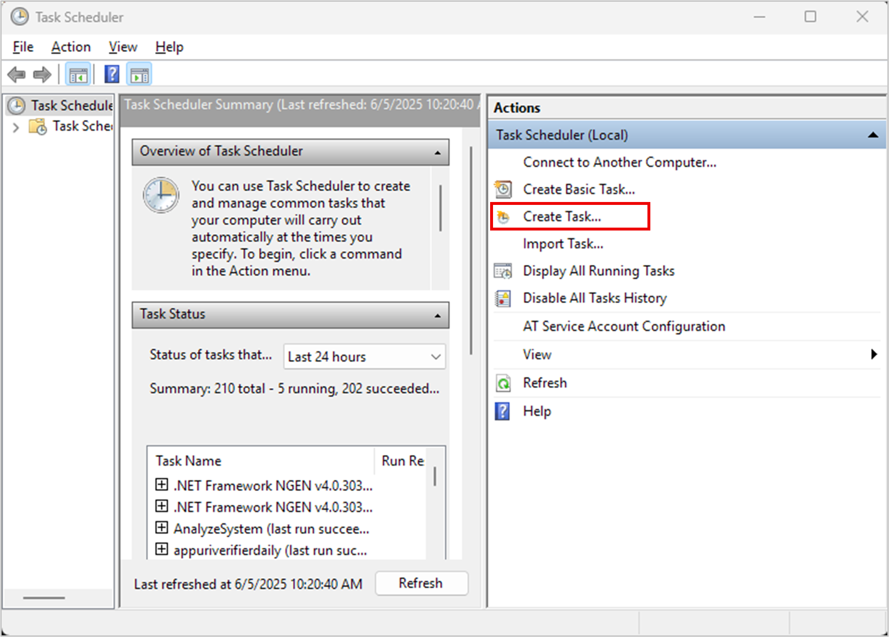
Task: Click Refresh in the Actions pane
Action: pyautogui.click(x=545, y=383)
